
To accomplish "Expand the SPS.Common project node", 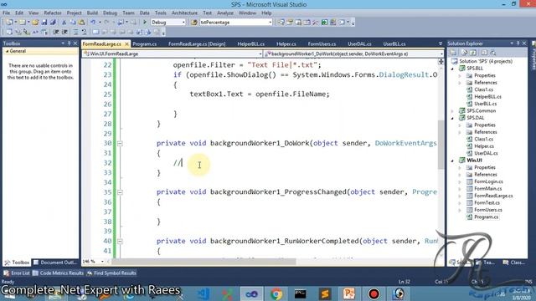I will [453, 111].
